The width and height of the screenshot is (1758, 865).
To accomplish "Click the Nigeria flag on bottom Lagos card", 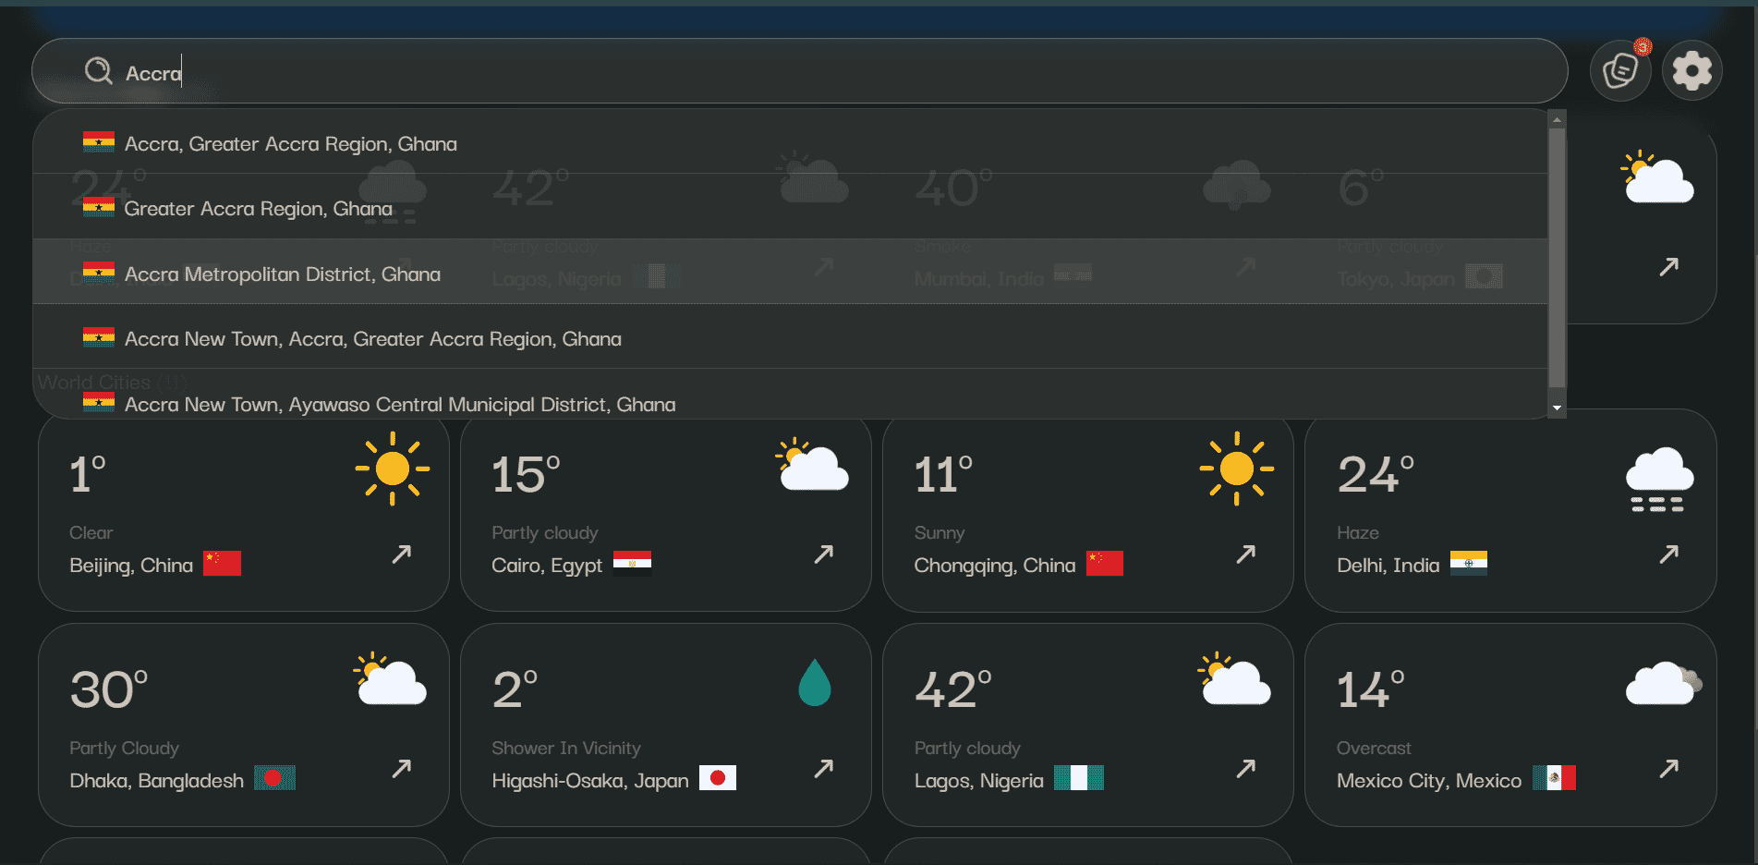I will (x=1079, y=778).
